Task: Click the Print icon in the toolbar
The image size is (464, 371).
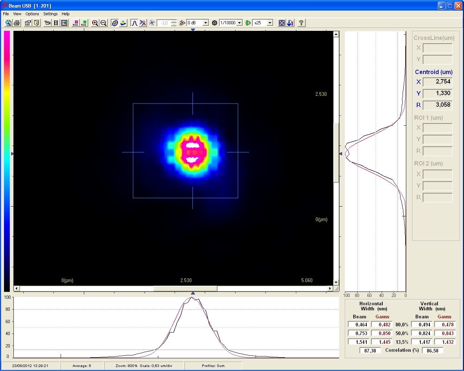Action: [17, 23]
